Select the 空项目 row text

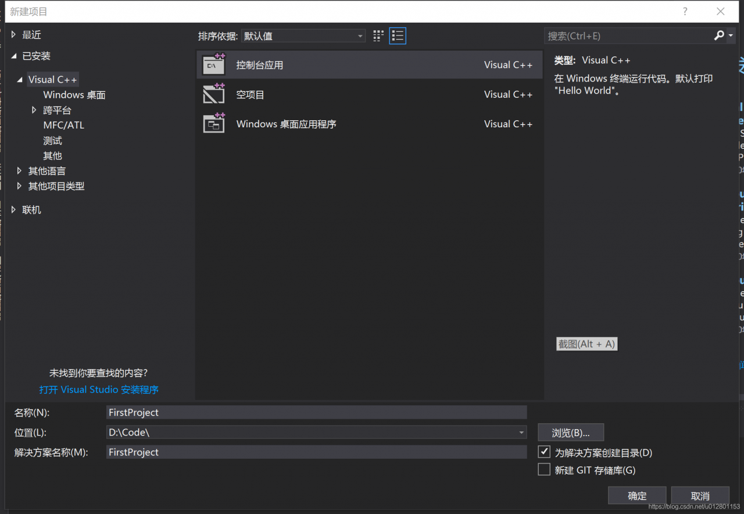[x=251, y=94]
